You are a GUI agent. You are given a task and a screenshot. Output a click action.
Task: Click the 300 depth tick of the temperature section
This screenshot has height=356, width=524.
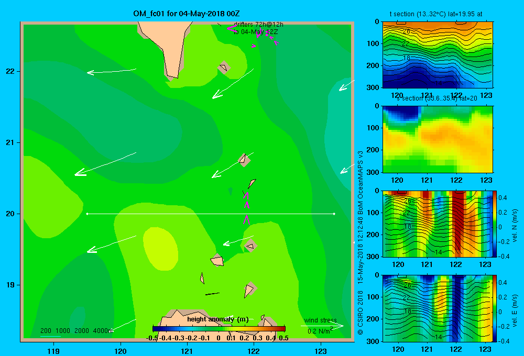pyautogui.click(x=373, y=87)
